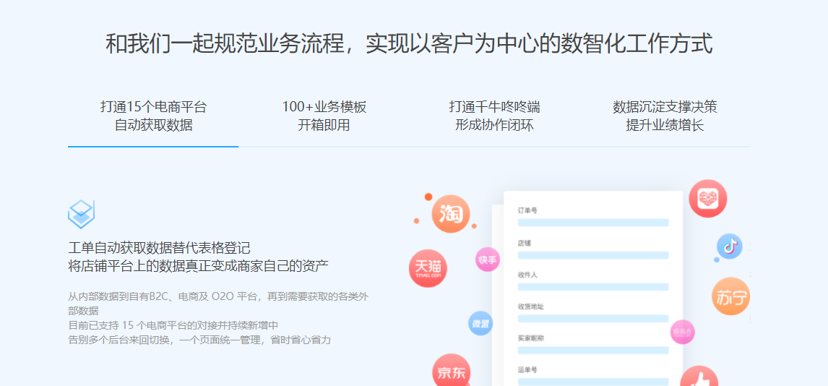Click the heading 工单自动获取数据替代表格登记

click(160, 248)
